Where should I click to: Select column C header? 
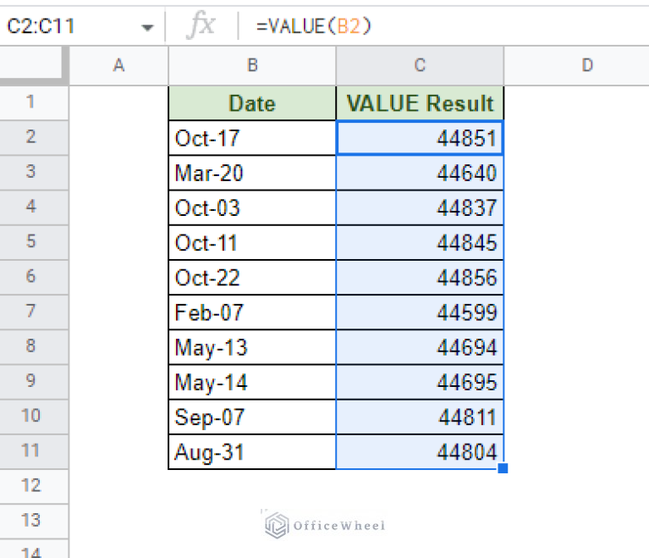point(420,65)
